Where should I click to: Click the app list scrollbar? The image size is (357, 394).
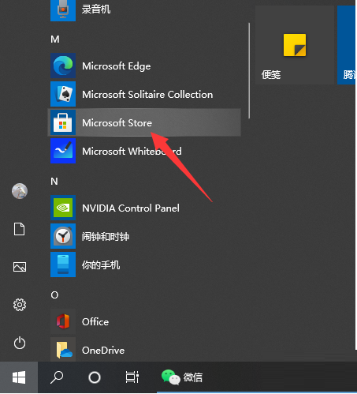[249, 70]
